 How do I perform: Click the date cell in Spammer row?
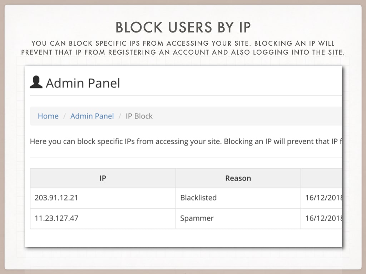click(x=322, y=219)
